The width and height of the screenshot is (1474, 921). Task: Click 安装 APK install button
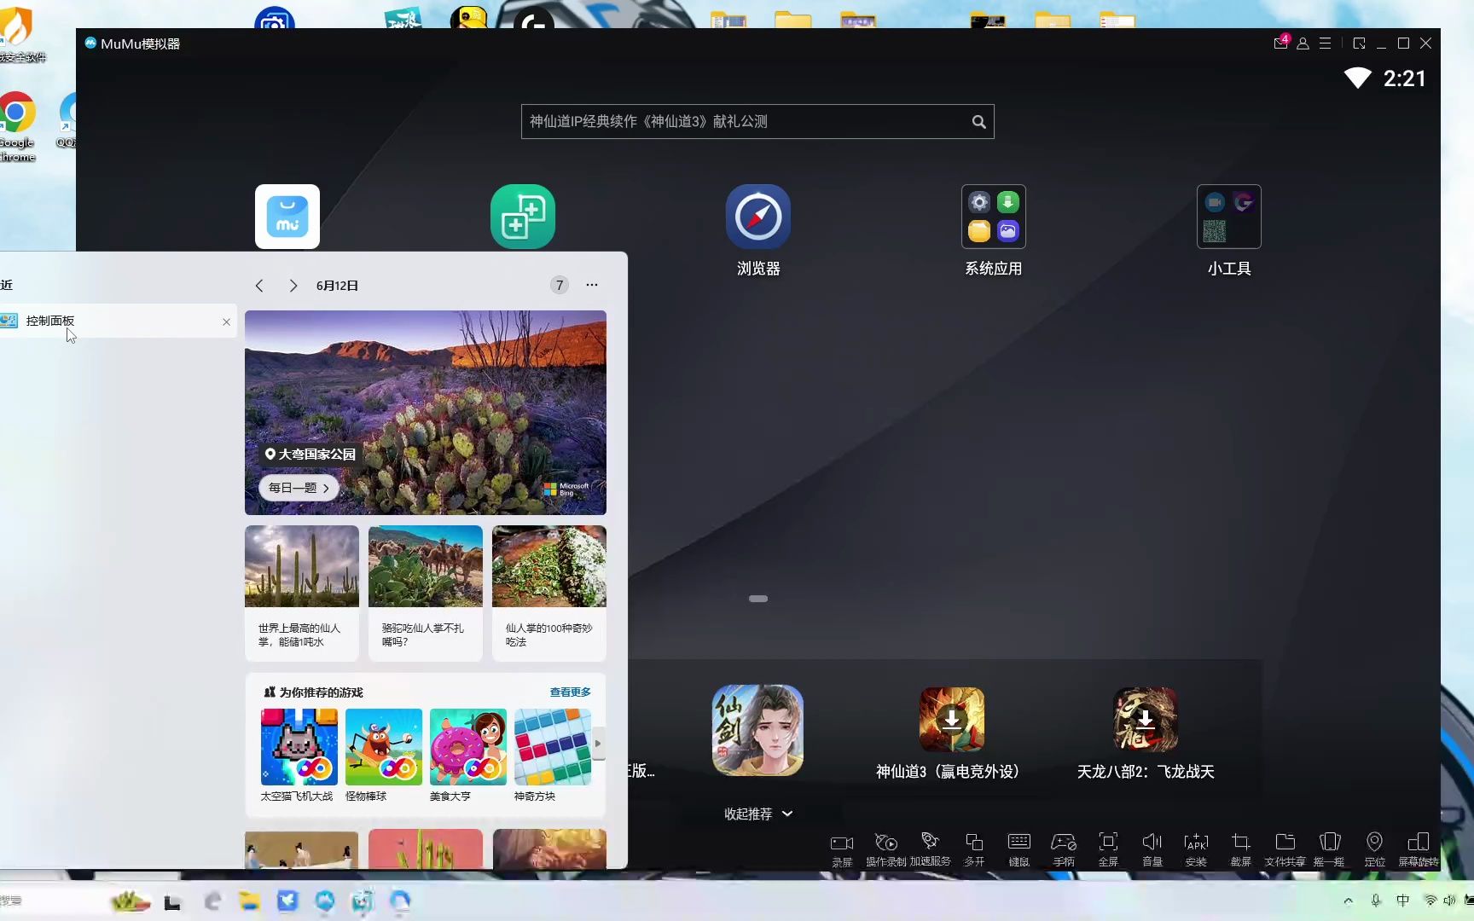[x=1196, y=849]
